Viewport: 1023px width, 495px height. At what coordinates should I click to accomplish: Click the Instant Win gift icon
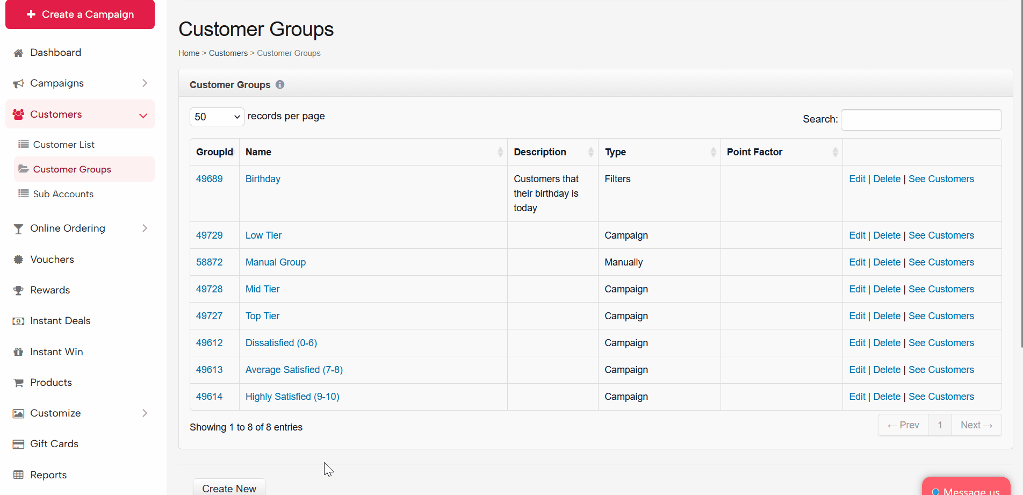[18, 352]
